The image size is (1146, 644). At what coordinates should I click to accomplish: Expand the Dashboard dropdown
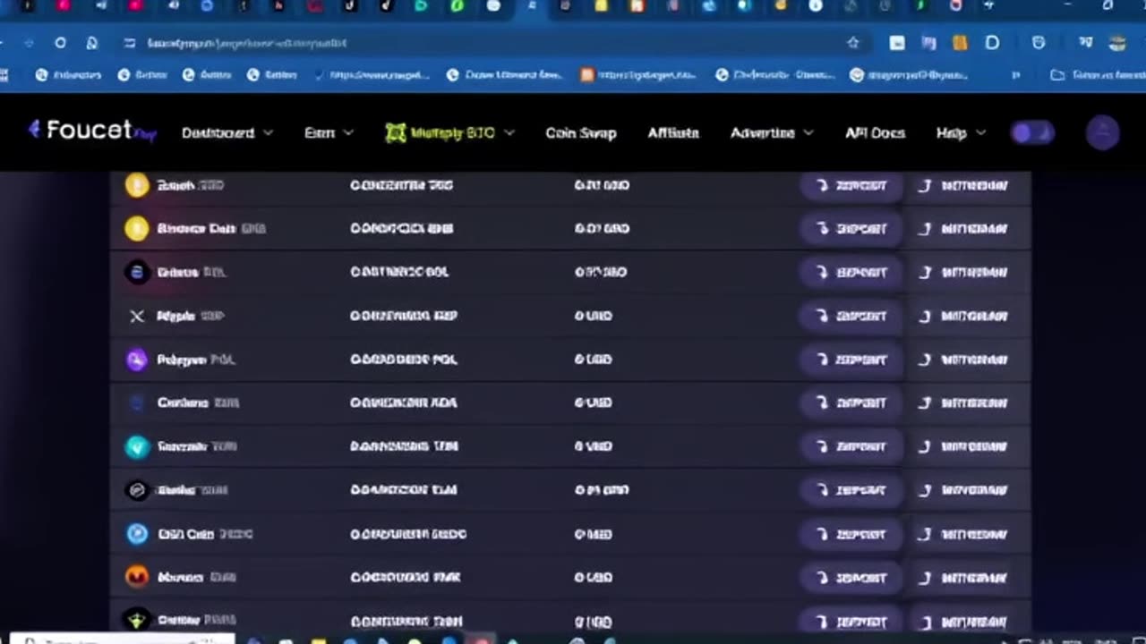coord(227,132)
